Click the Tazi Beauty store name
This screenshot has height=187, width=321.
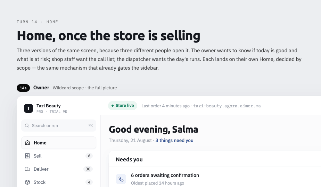[49, 106]
